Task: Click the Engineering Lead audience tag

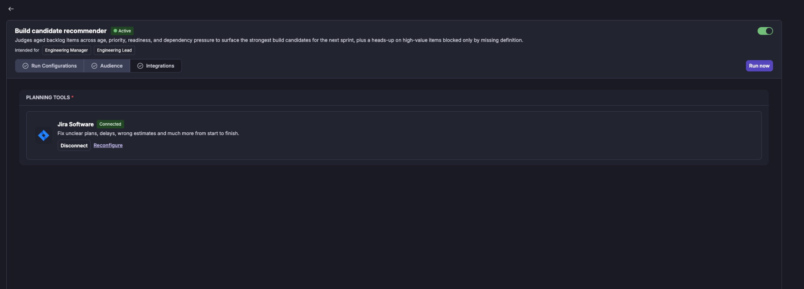Action: 114,50
